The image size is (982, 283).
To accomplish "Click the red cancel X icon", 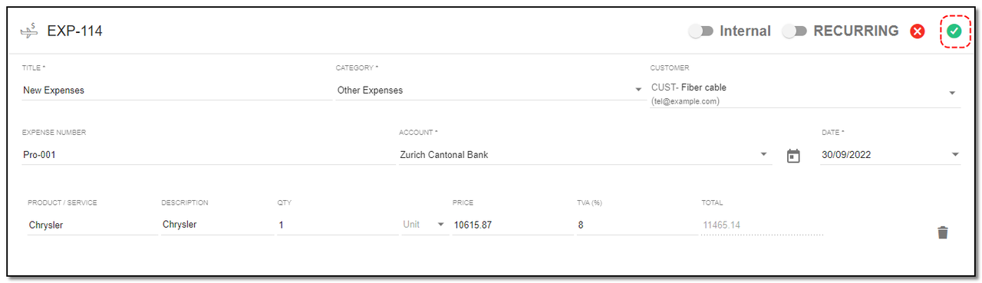I will click(x=918, y=31).
